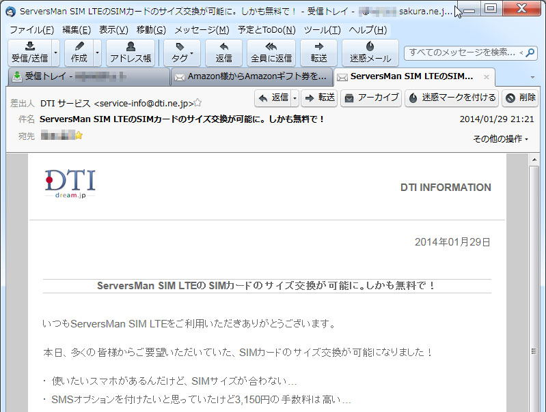
Task: Click Forward (転送) in message header
Action: tap(319, 98)
